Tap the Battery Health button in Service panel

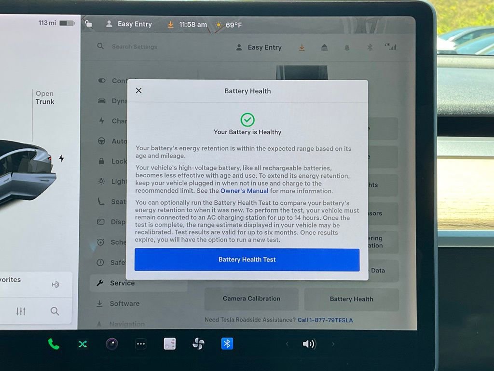(x=351, y=299)
